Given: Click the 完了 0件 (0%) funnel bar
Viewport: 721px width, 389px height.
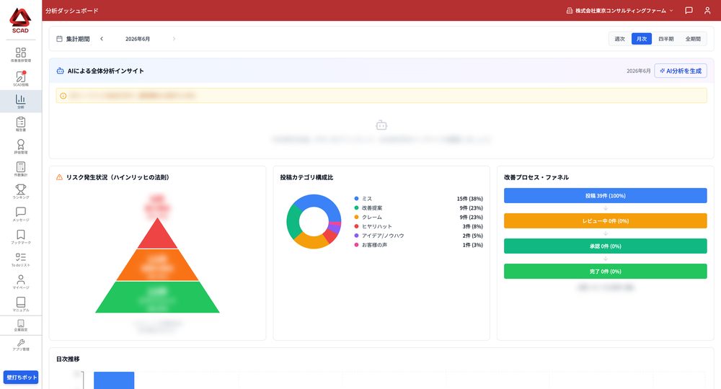Looking at the screenshot, I should coord(605,272).
